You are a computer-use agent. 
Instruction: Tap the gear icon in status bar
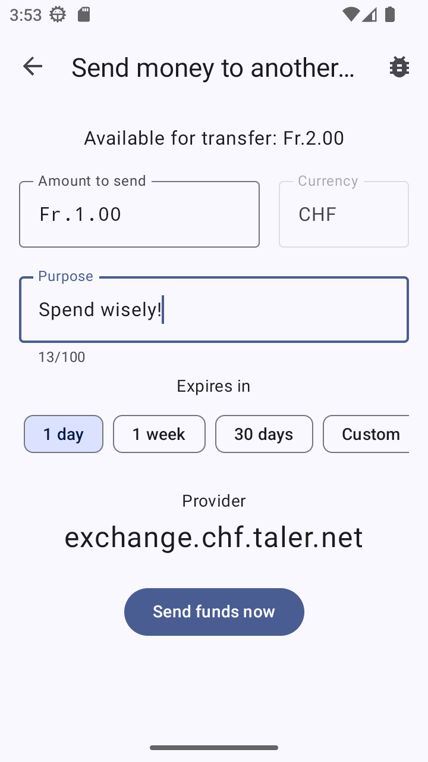(x=58, y=15)
